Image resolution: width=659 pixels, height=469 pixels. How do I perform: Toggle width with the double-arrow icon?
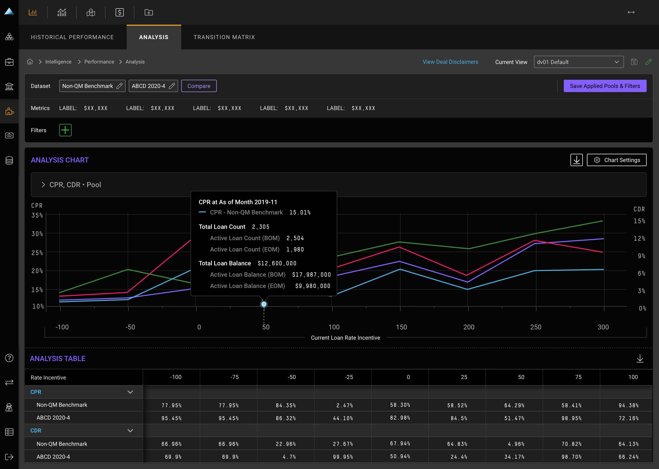point(631,12)
